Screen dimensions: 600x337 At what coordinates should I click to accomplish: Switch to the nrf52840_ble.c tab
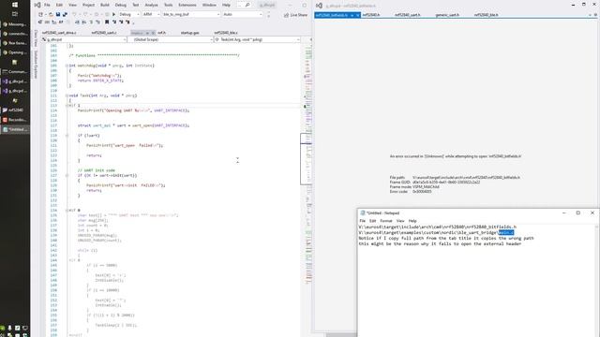click(x=226, y=33)
